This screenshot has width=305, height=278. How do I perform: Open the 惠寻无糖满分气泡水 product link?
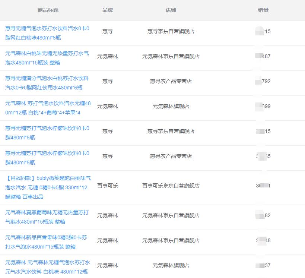(48, 83)
